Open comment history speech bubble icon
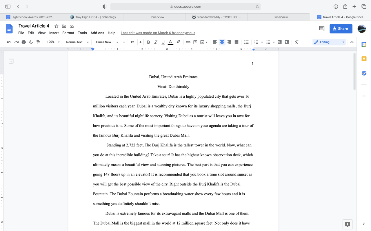This screenshot has width=371, height=231. click(322, 29)
